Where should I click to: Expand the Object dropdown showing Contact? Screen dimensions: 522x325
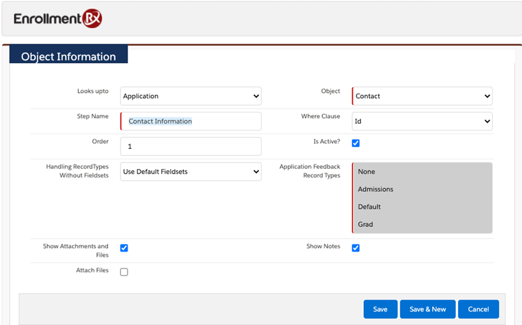422,96
